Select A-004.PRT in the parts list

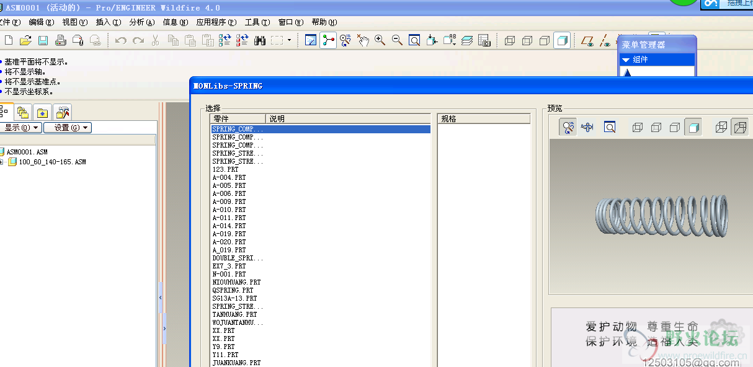(229, 177)
